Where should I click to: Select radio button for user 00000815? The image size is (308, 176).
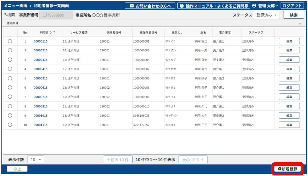(x=10, y=106)
